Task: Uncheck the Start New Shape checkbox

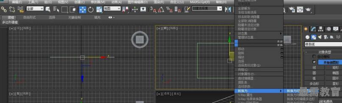Action: tap(314, 62)
